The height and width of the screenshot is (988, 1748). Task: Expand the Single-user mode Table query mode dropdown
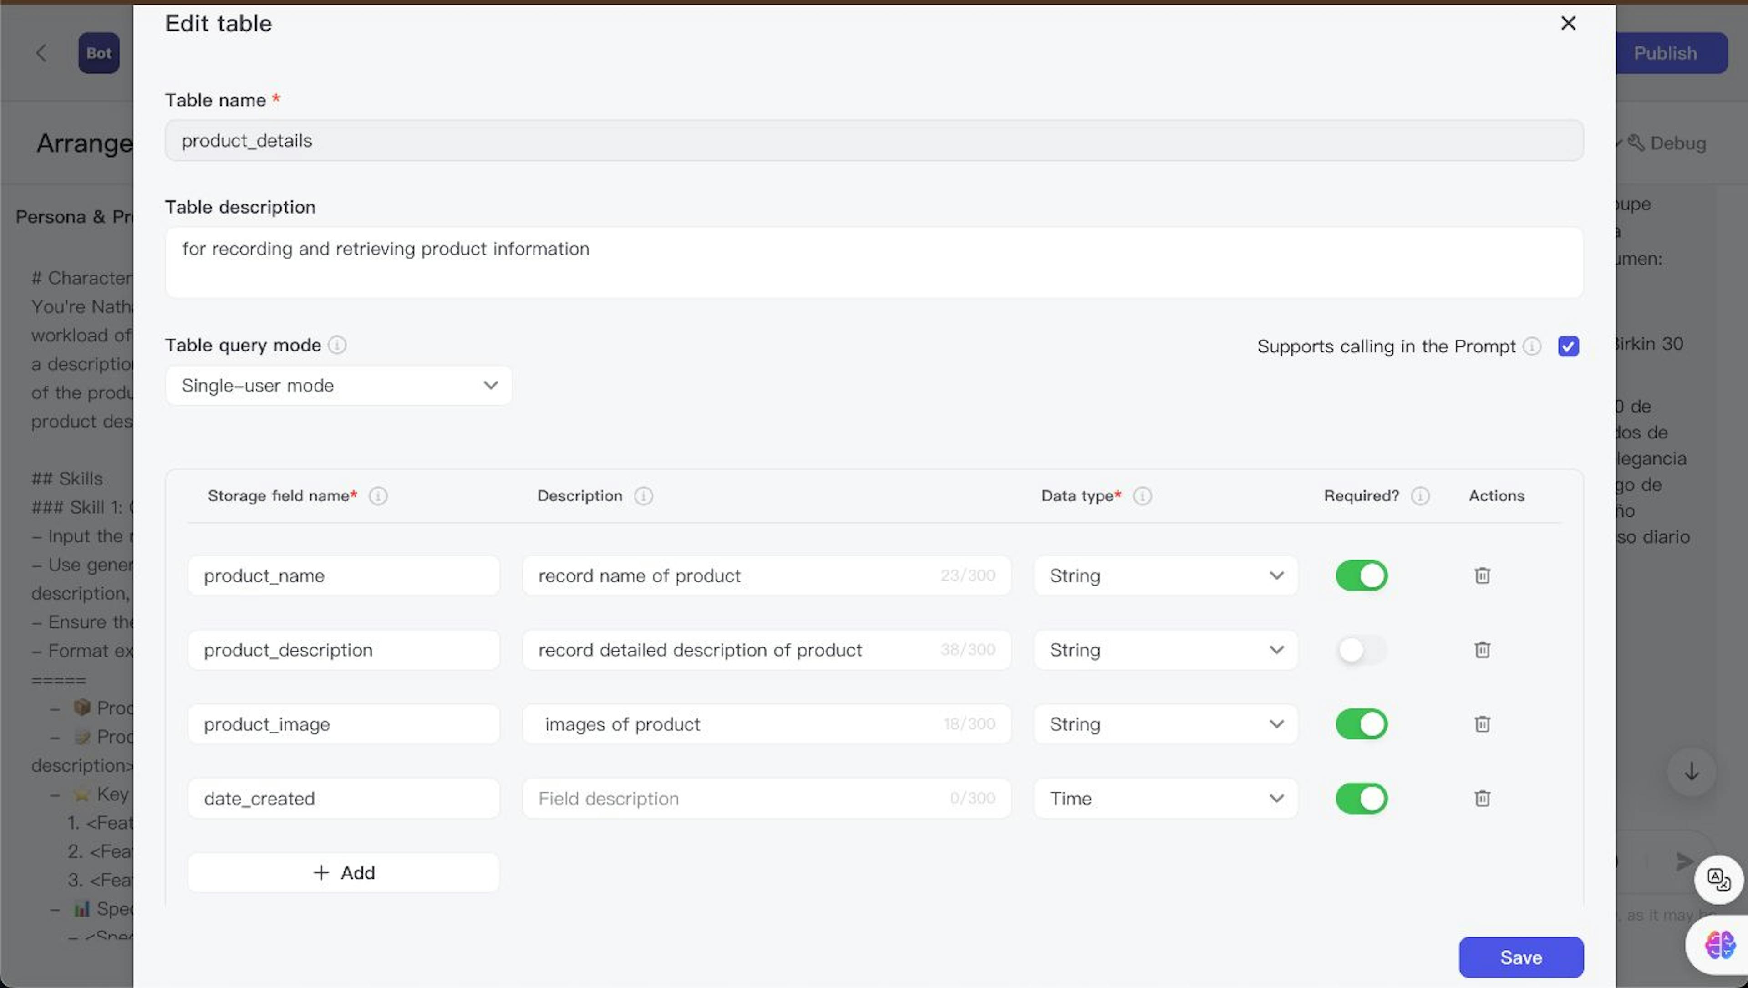pos(339,384)
